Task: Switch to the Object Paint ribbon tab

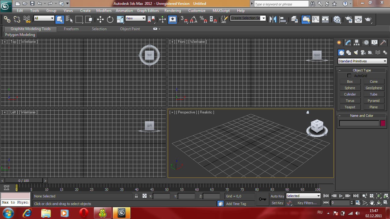Action: coord(130,29)
